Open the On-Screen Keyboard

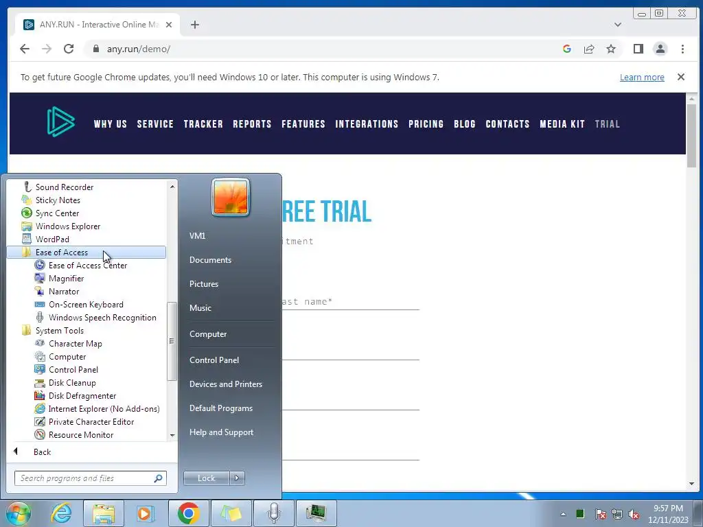(86, 304)
